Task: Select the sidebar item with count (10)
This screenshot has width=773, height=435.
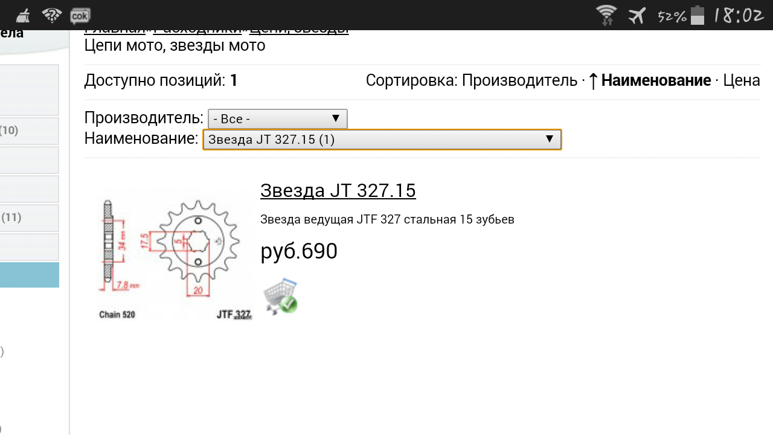Action: point(30,130)
